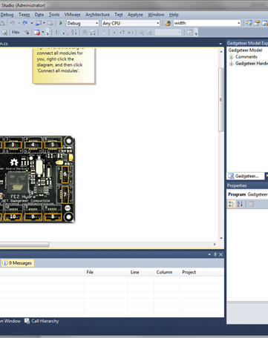Select the yellow tip comment note

(64, 65)
